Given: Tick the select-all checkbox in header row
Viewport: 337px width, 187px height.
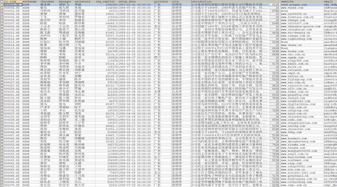Looking at the screenshot, I should pyautogui.click(x=2, y=2).
